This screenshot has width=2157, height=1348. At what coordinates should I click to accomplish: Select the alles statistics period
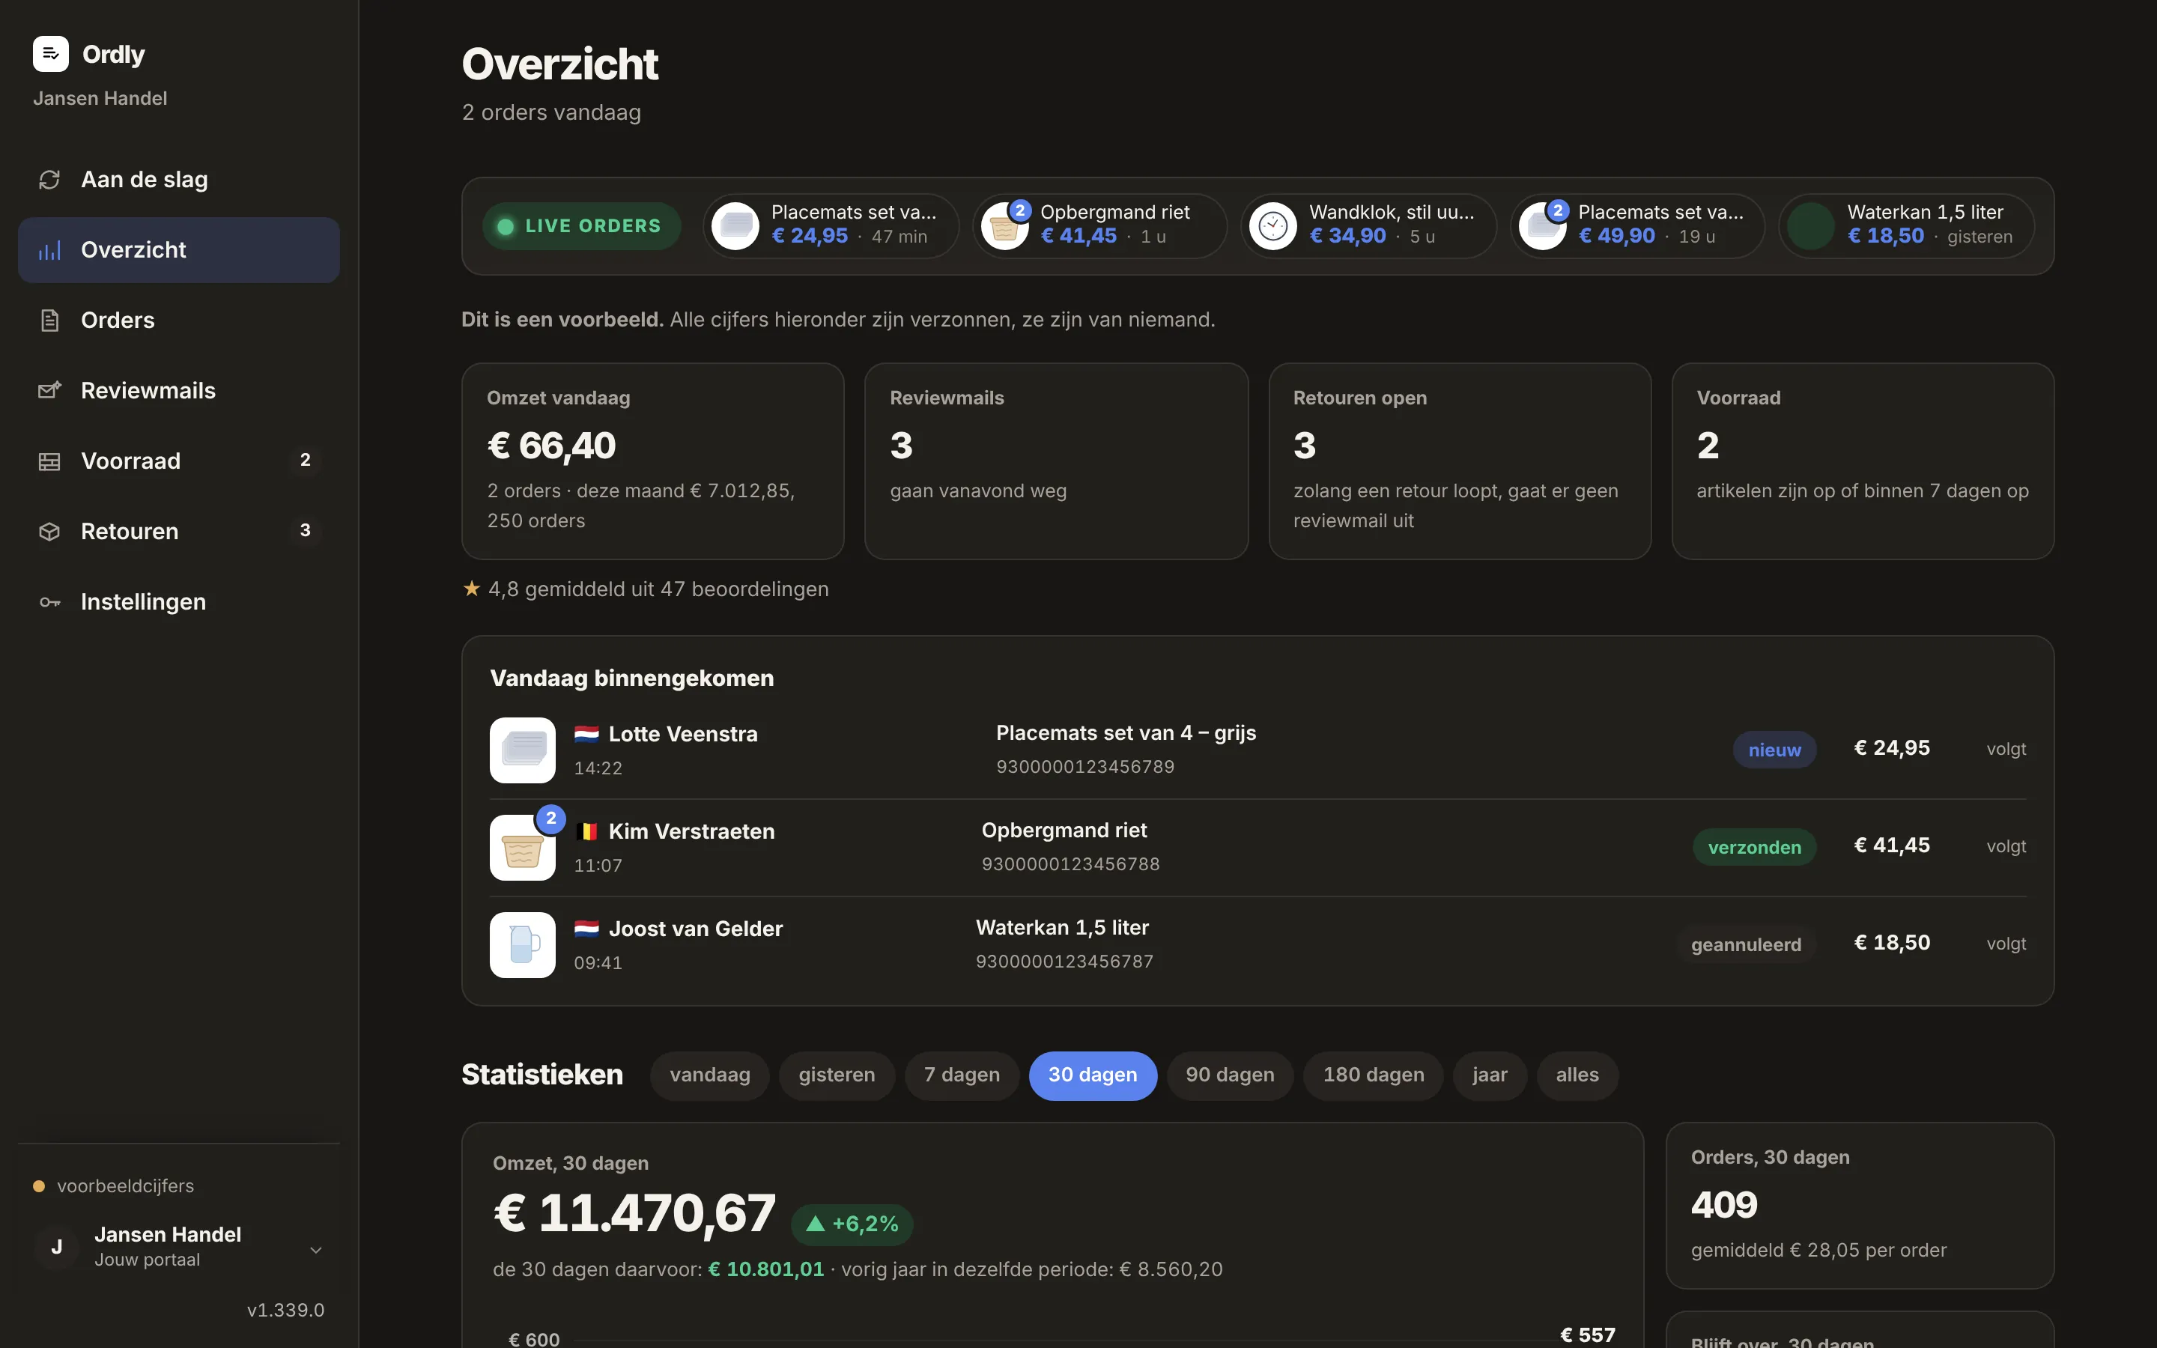(x=1577, y=1075)
